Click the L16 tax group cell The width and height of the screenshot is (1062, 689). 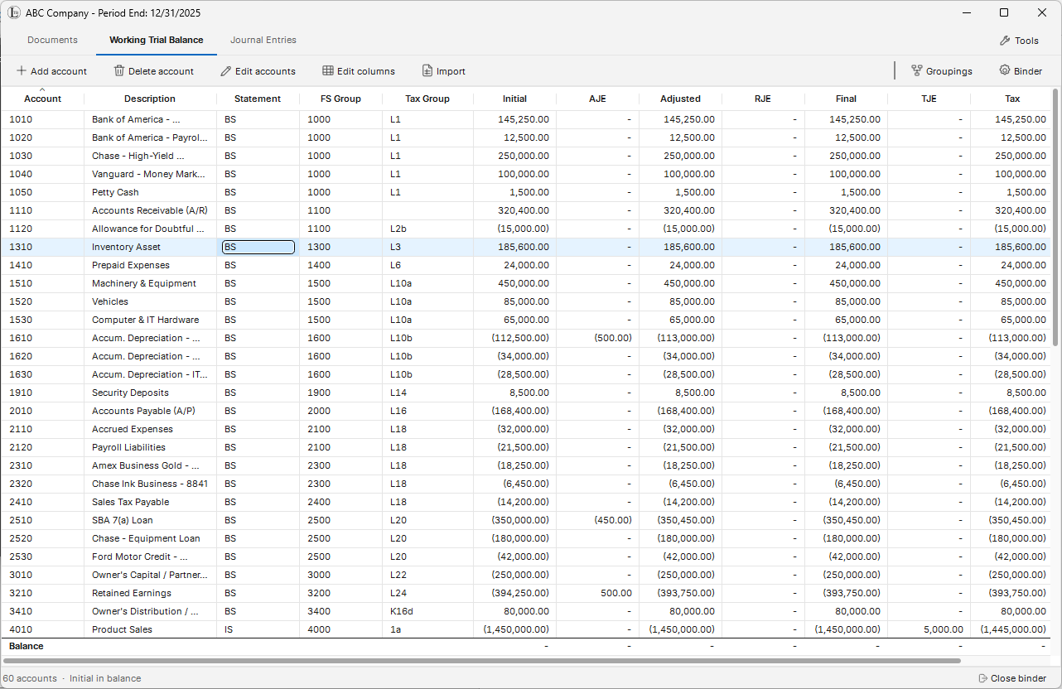coord(427,411)
